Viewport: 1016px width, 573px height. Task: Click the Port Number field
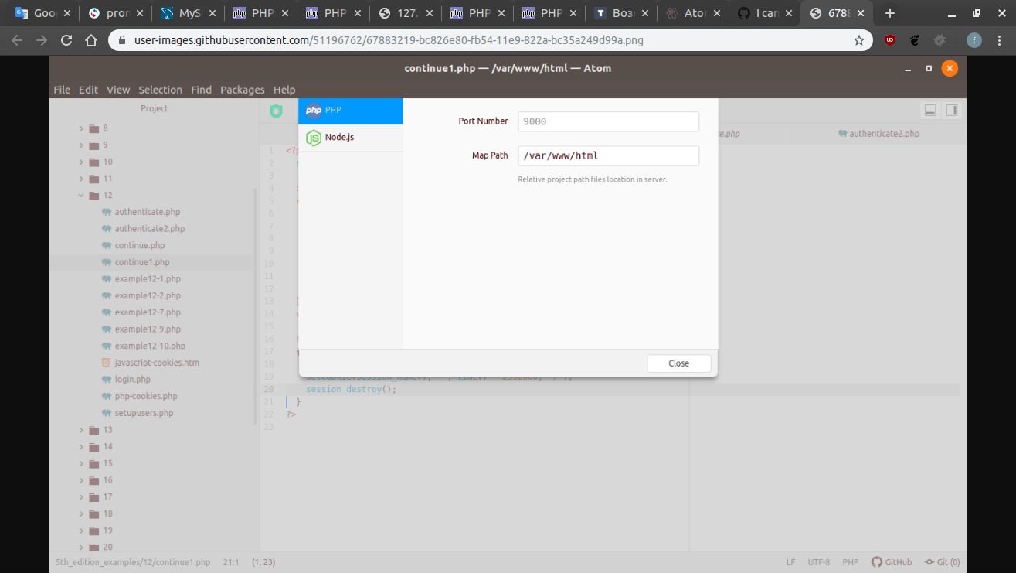tap(608, 121)
